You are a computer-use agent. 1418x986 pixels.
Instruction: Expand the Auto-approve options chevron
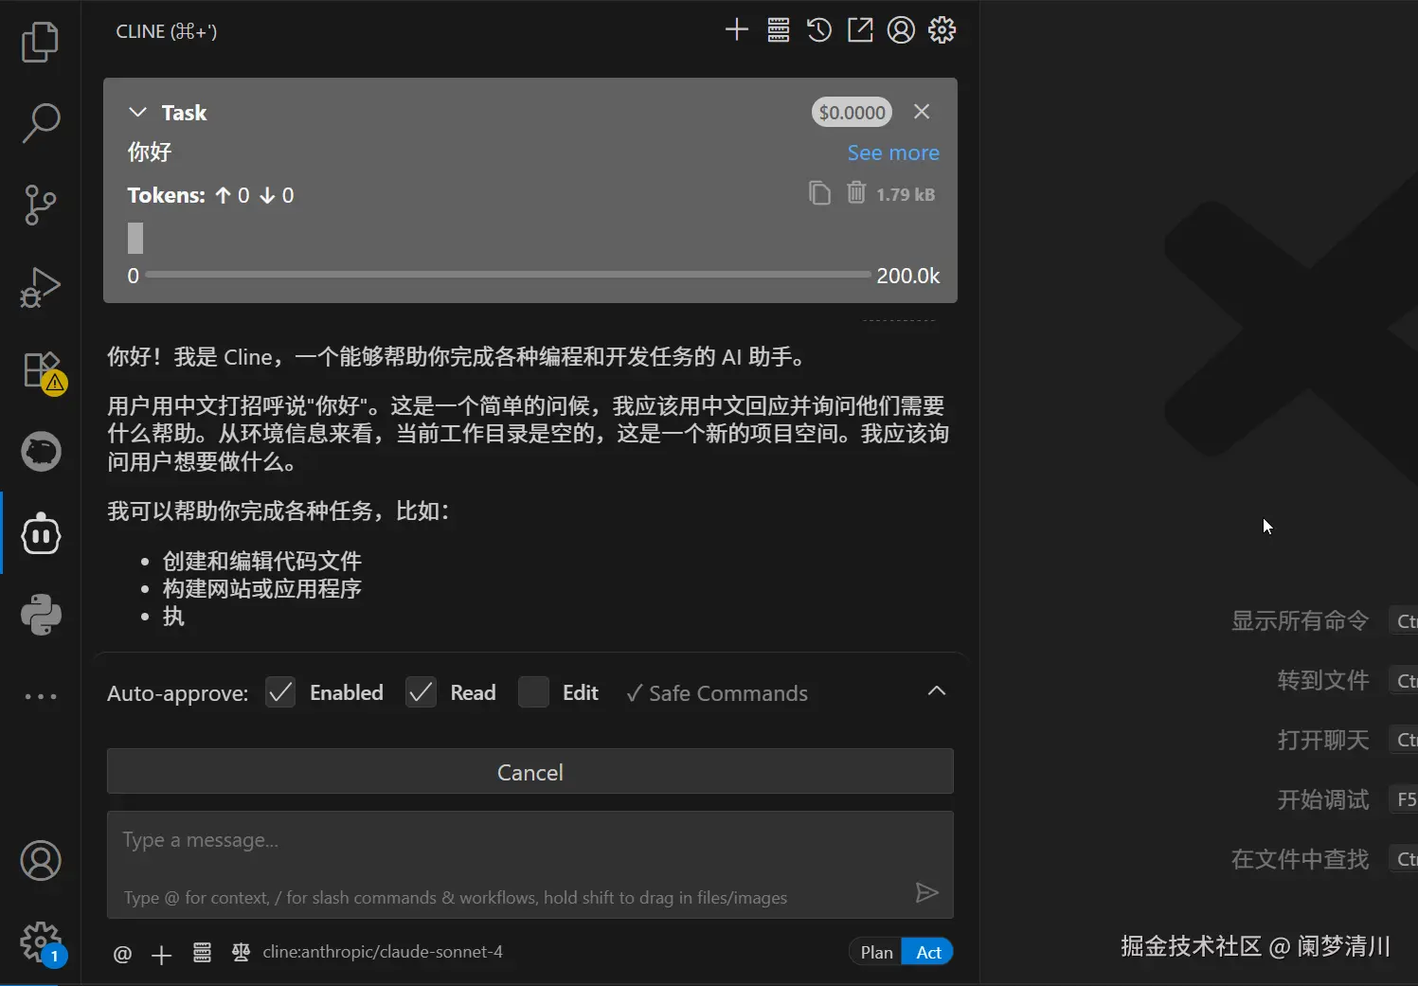point(937,691)
